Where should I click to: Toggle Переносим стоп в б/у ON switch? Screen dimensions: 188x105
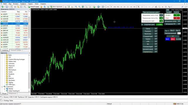(161, 18)
